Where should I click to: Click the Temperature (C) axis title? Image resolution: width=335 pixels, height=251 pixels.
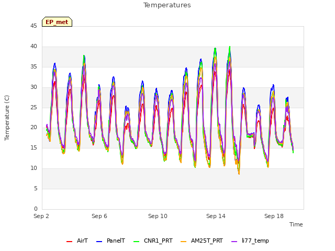7,118
